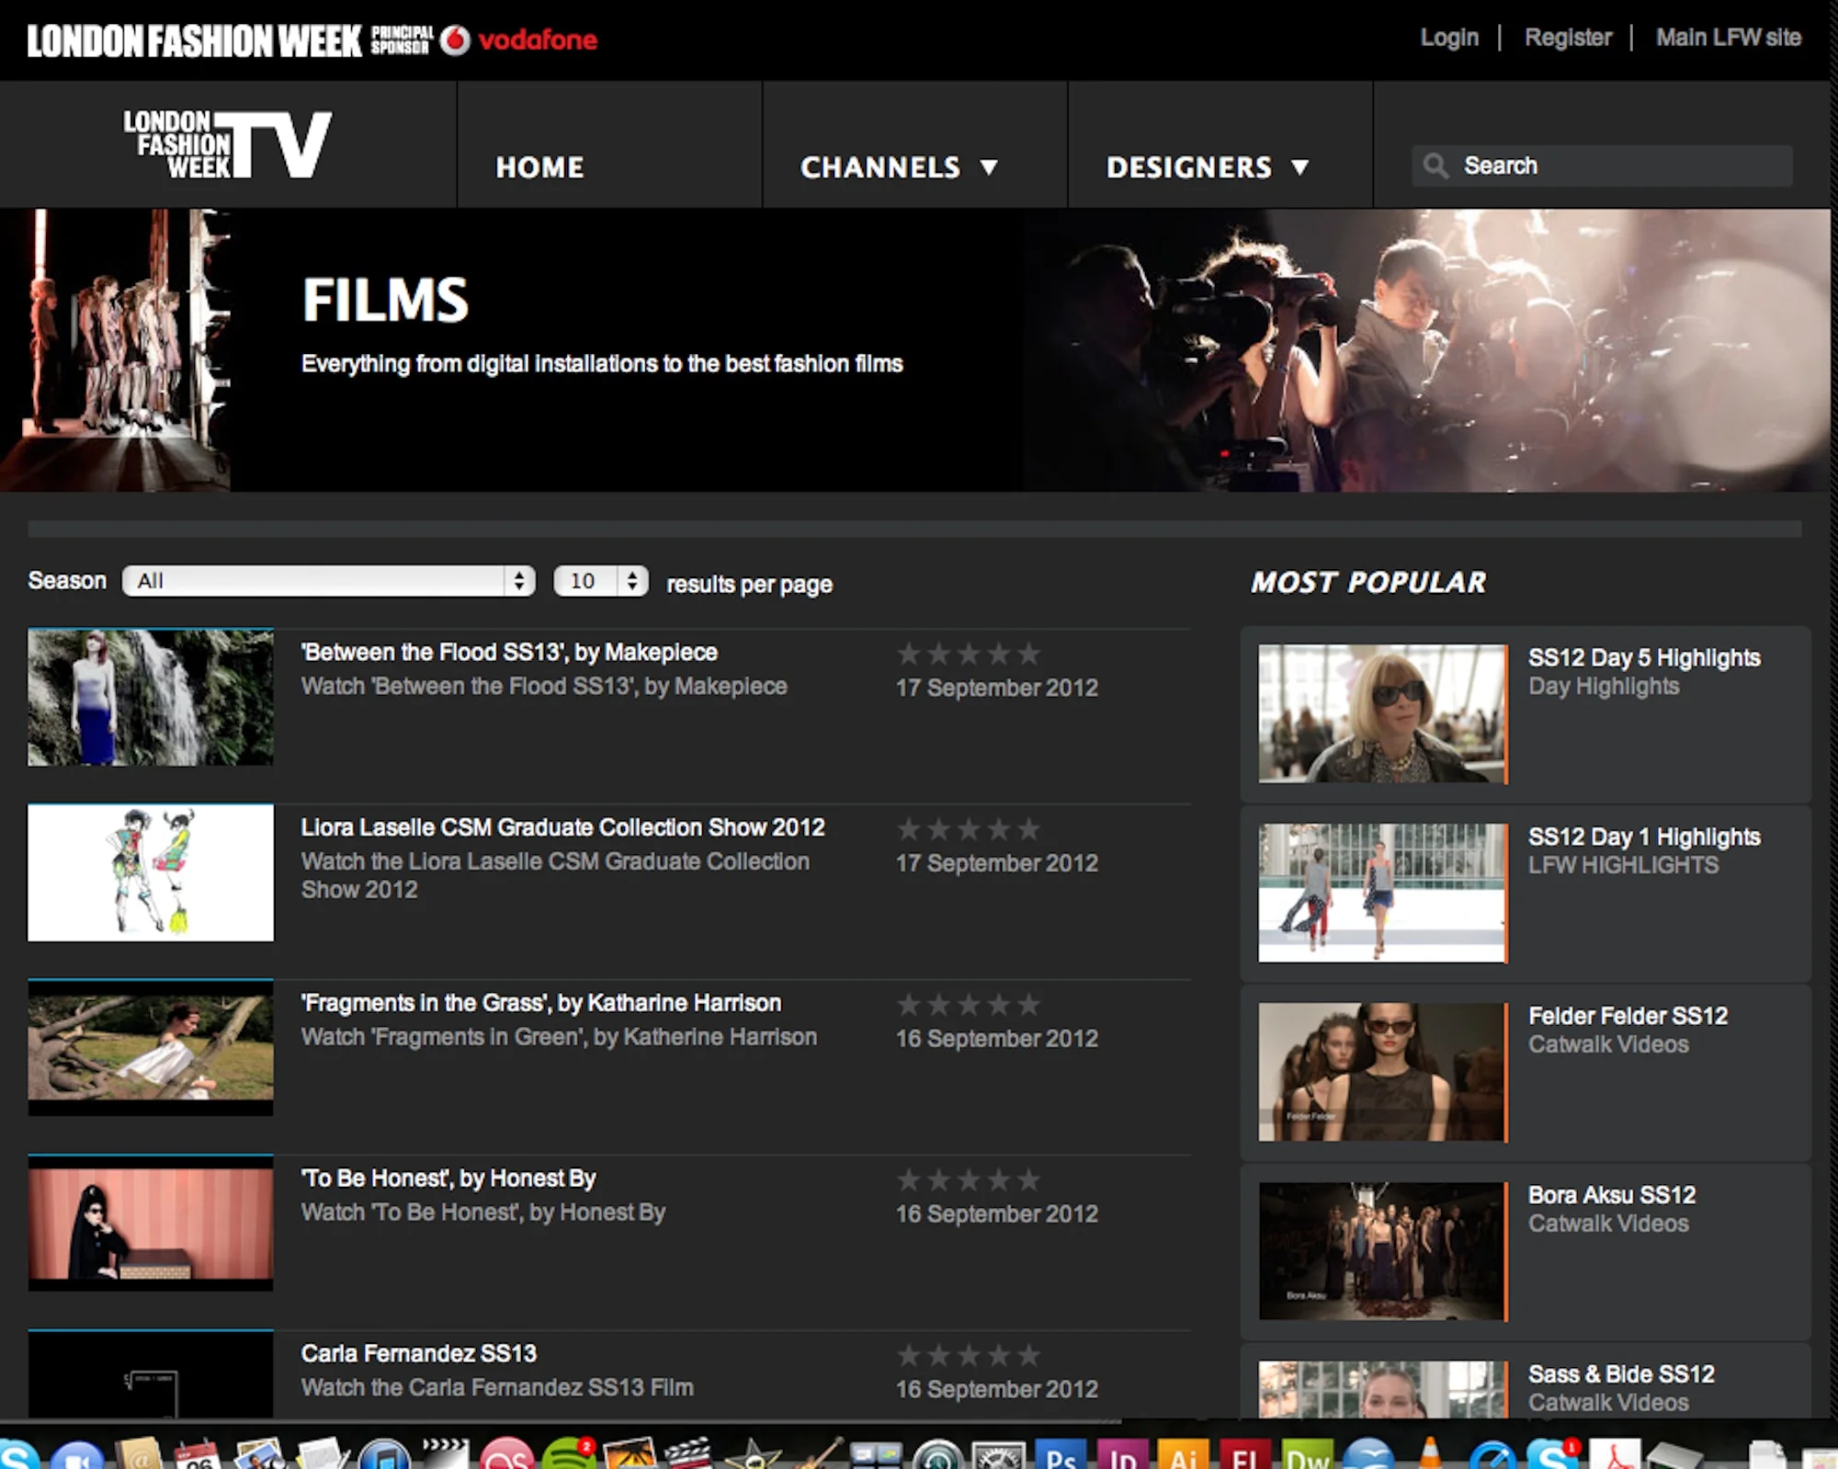
Task: Open VLC cone icon in dock
Action: [1430, 1454]
